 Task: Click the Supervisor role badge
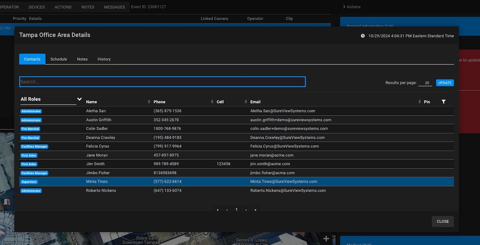coord(29,182)
